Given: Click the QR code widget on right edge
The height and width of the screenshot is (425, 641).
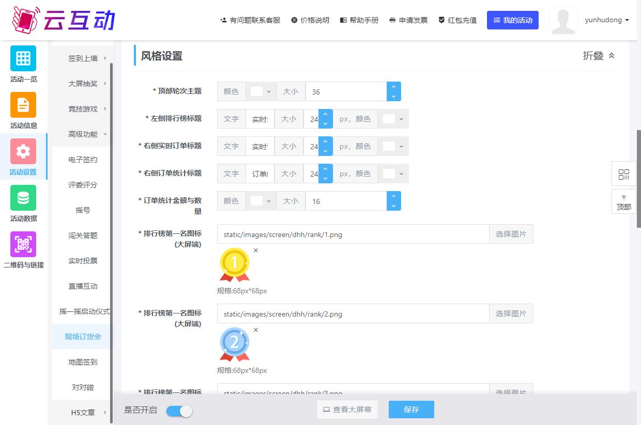Looking at the screenshot, I should (623, 174).
